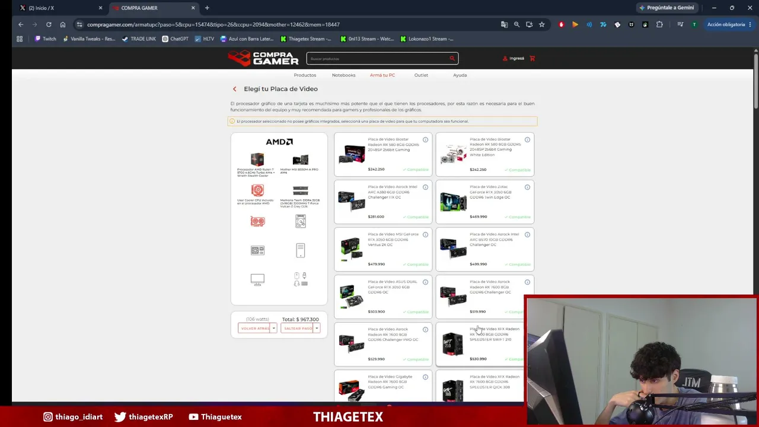
Task: Select the graphics card step icon in build panel
Action: 257,221
